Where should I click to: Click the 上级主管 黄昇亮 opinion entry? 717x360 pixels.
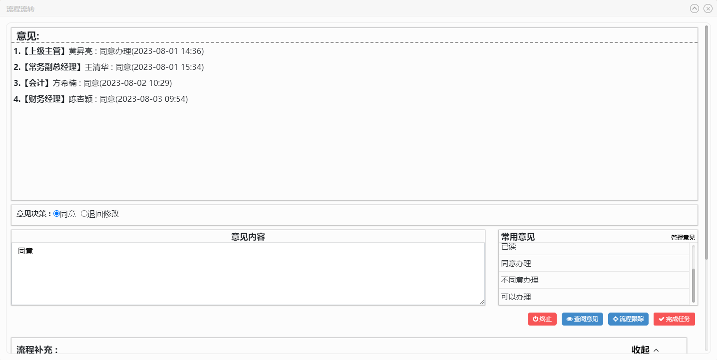tap(108, 51)
